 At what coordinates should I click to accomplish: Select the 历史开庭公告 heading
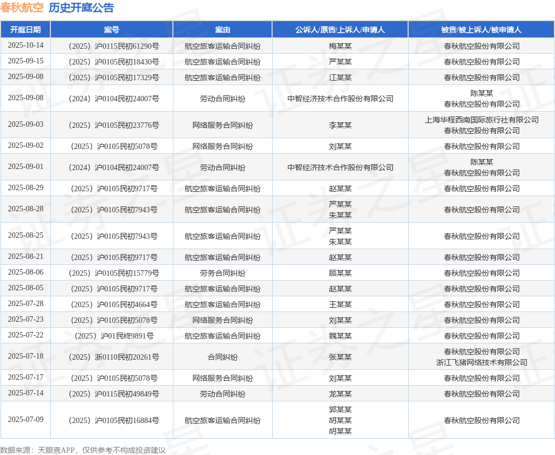coord(81,8)
